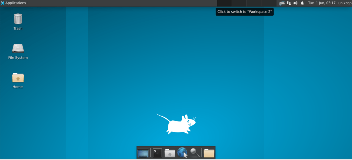Switch to Workspace 3 in the pager
The image size is (352, 160).
tap(254, 3)
